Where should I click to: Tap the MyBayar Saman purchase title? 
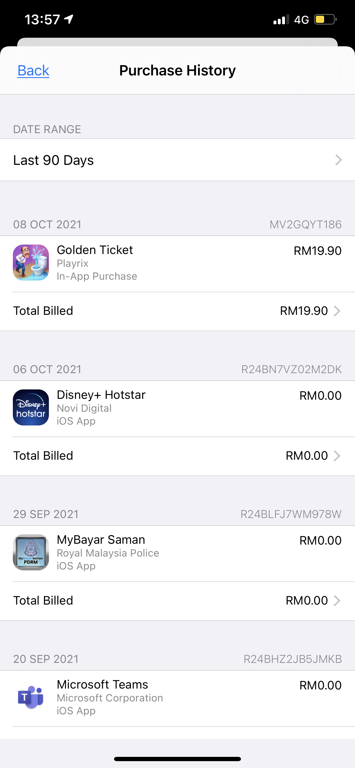click(101, 540)
